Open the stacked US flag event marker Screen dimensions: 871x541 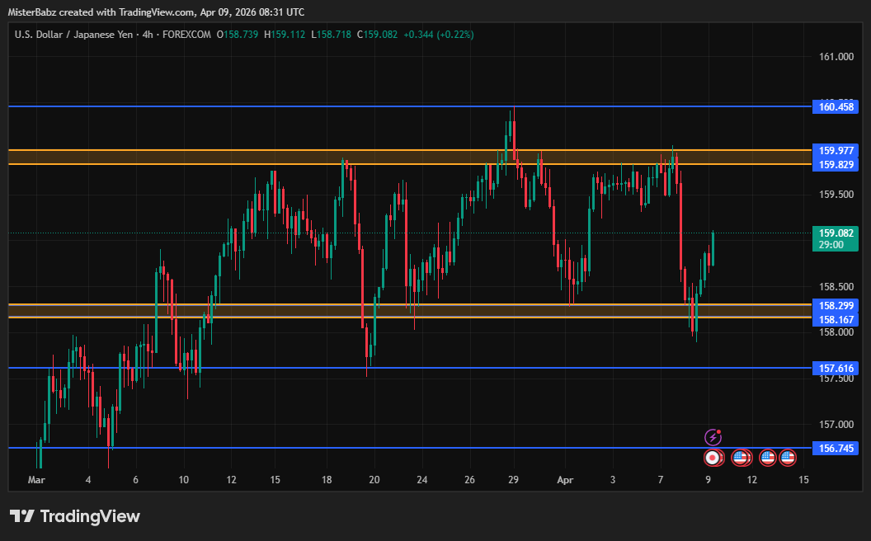coord(741,459)
